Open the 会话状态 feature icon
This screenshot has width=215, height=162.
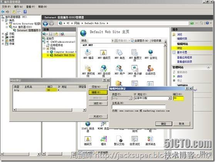[150, 70]
